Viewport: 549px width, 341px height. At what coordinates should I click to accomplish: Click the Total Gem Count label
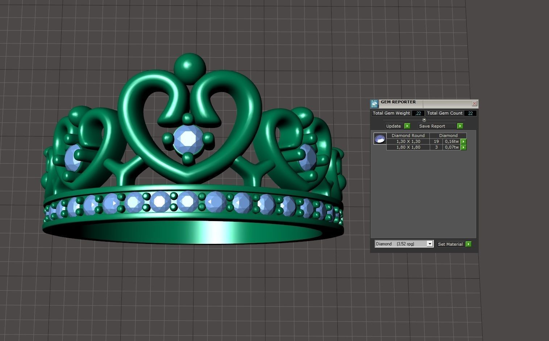click(445, 113)
